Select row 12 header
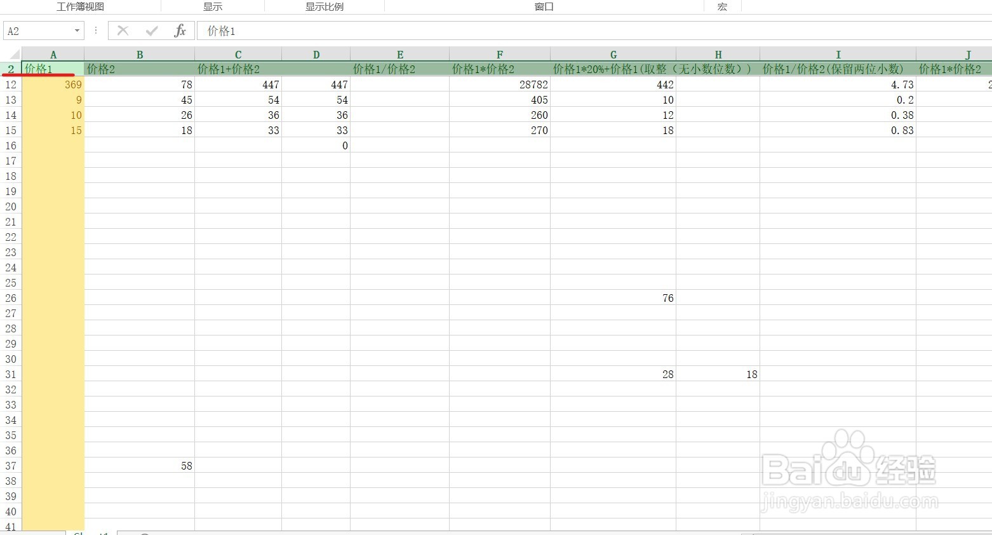The height and width of the screenshot is (535, 992). (x=11, y=85)
